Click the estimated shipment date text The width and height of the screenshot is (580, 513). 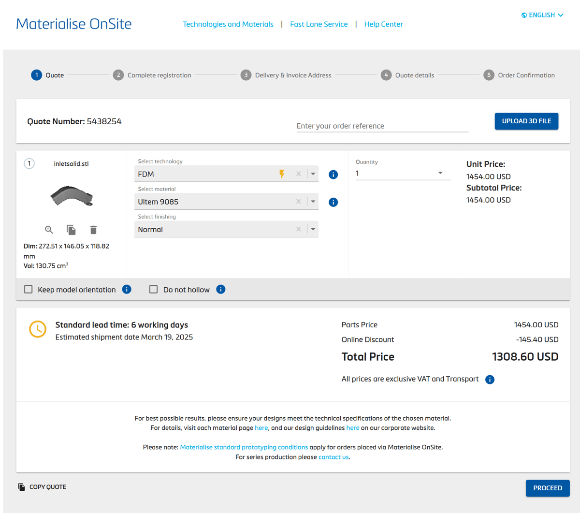tap(124, 337)
